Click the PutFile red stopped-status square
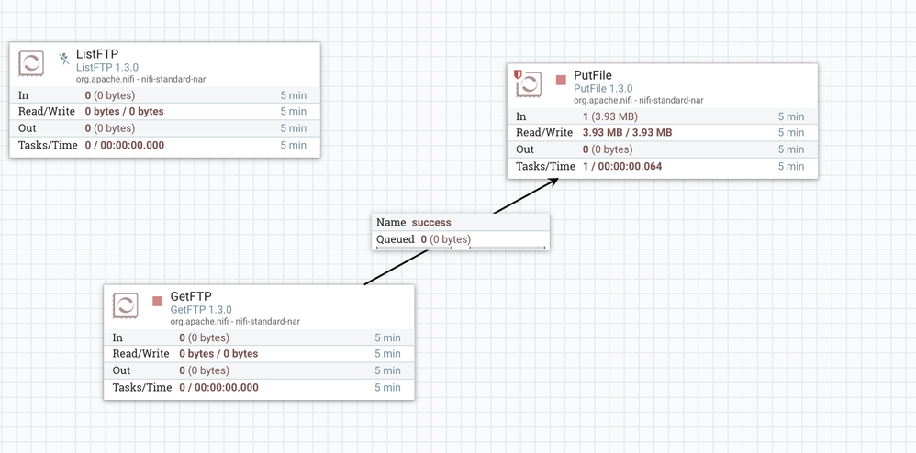This screenshot has width=916, height=453. 561,80
